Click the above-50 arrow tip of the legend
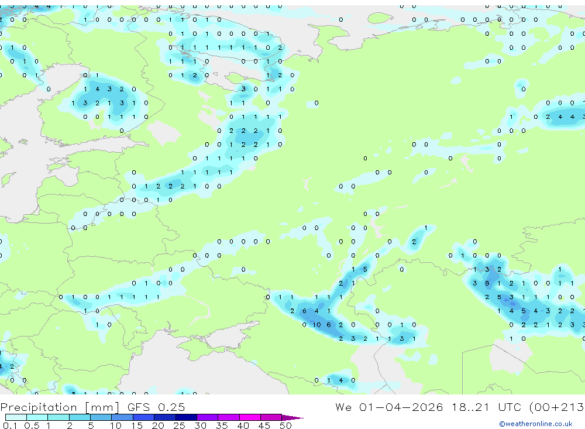 coord(292,417)
